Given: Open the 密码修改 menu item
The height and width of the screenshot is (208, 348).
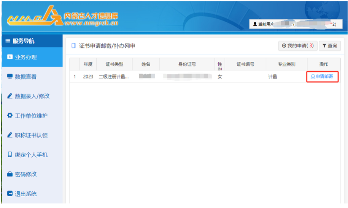Looking at the screenshot, I should pos(26,174).
